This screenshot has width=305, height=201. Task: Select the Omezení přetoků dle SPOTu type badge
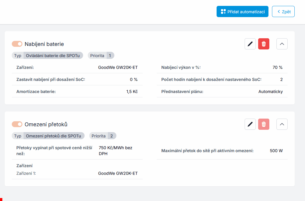pyautogui.click(x=53, y=136)
